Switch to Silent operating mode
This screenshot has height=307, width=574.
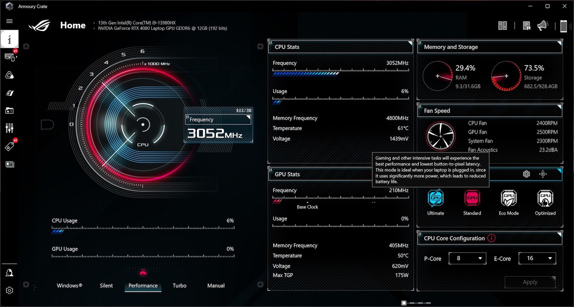pos(106,286)
